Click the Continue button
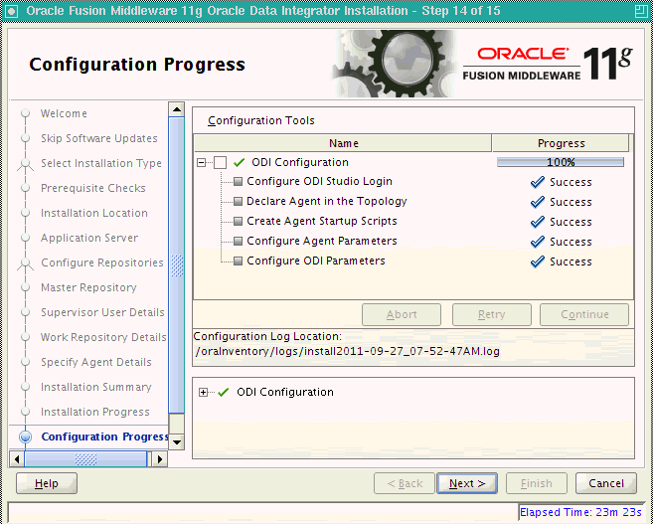Screen dimensions: 653x524 click(x=584, y=314)
